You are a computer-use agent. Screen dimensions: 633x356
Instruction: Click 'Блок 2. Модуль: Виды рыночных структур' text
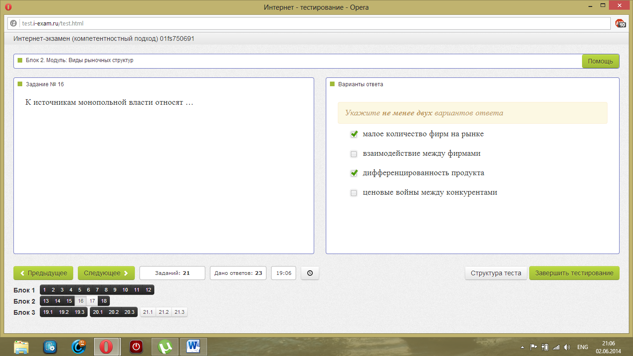pyautogui.click(x=80, y=60)
